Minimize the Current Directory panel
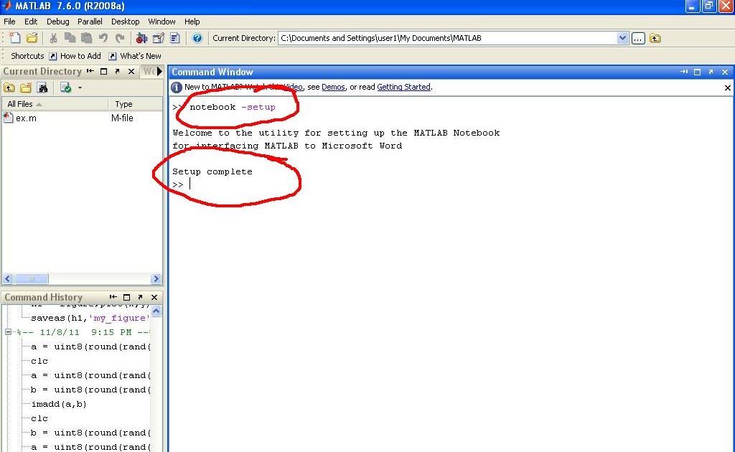Image resolution: width=735 pixels, height=452 pixels. click(x=90, y=71)
